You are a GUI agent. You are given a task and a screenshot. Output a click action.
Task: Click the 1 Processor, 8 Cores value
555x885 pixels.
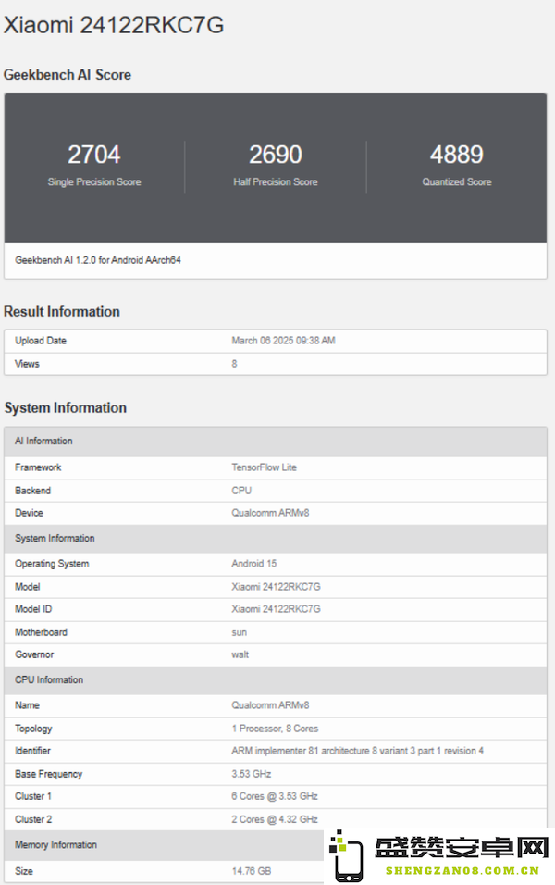click(275, 729)
